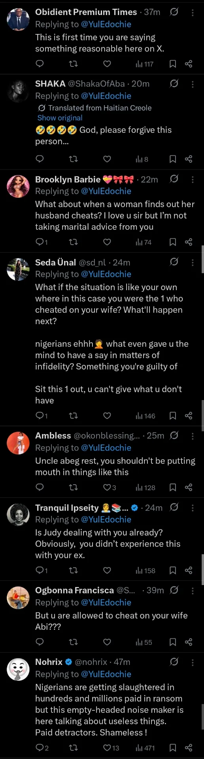Open Brooklyn Barbie's profile picture
The height and width of the screenshot is (759, 204).
pyautogui.click(x=18, y=186)
